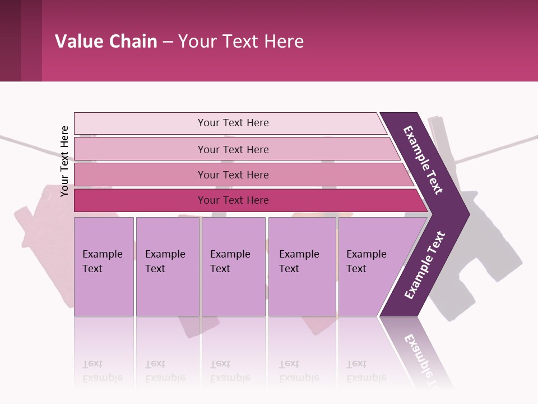Screen dimensions: 538x404
Task: Select the second "Your Text Here" bar
Action: (x=233, y=149)
